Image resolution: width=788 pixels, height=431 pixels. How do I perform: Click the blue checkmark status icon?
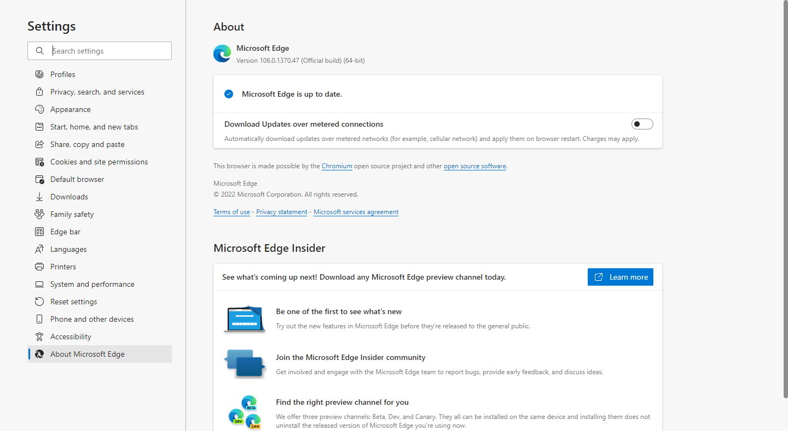pos(228,93)
